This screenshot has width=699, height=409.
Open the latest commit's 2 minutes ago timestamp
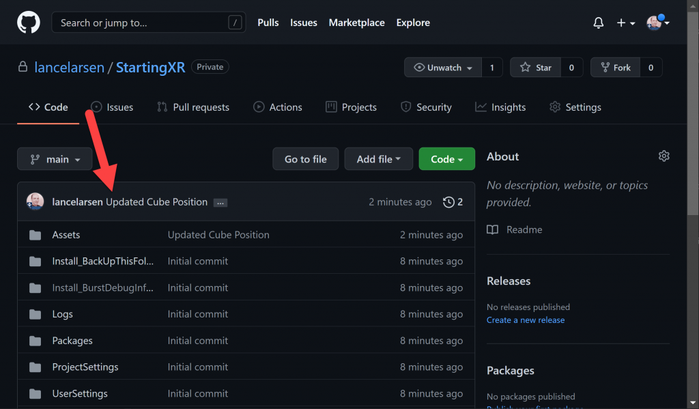pos(400,202)
